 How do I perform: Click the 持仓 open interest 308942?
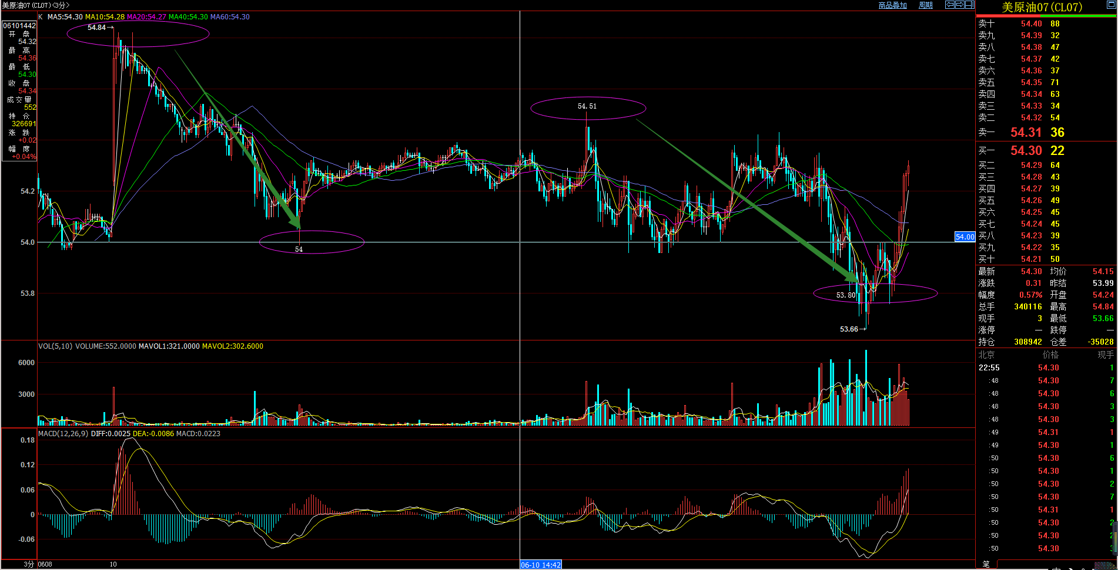click(x=1028, y=342)
